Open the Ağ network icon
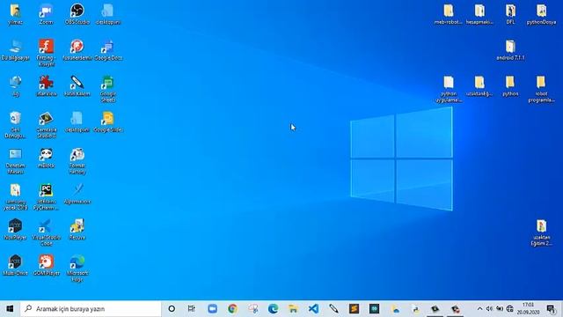Screen dimensions: 563x317 pyautogui.click(x=15, y=86)
